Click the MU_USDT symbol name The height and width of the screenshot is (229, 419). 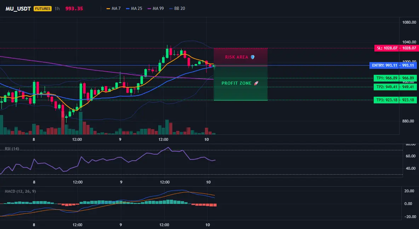[19, 8]
